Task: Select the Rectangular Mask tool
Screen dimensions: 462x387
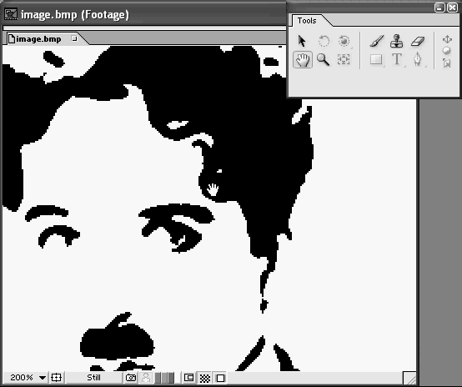Action: (x=376, y=60)
